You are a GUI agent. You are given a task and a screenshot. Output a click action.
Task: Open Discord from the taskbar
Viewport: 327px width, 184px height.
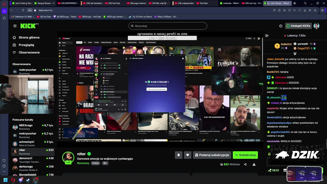click(x=21, y=180)
